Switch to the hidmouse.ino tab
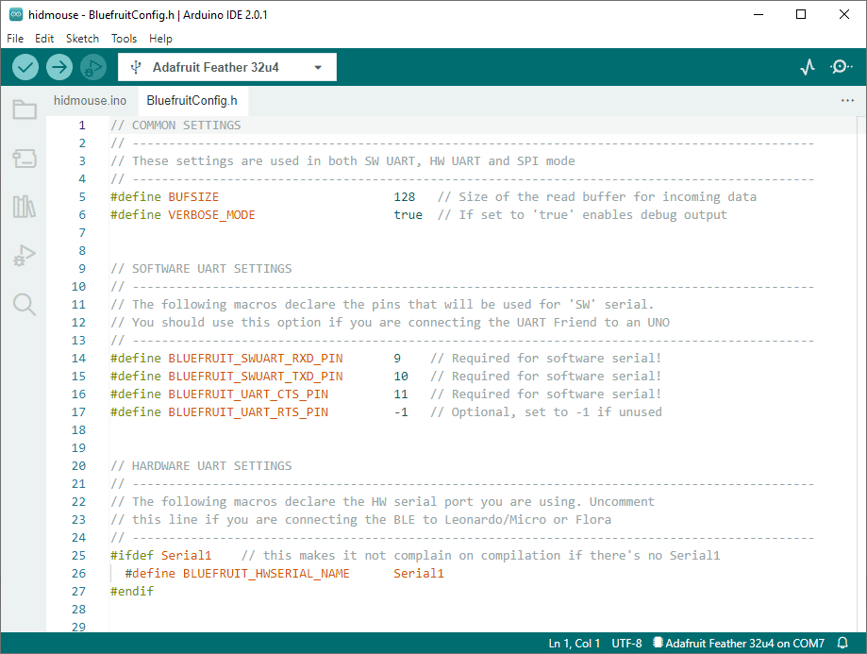 91,101
